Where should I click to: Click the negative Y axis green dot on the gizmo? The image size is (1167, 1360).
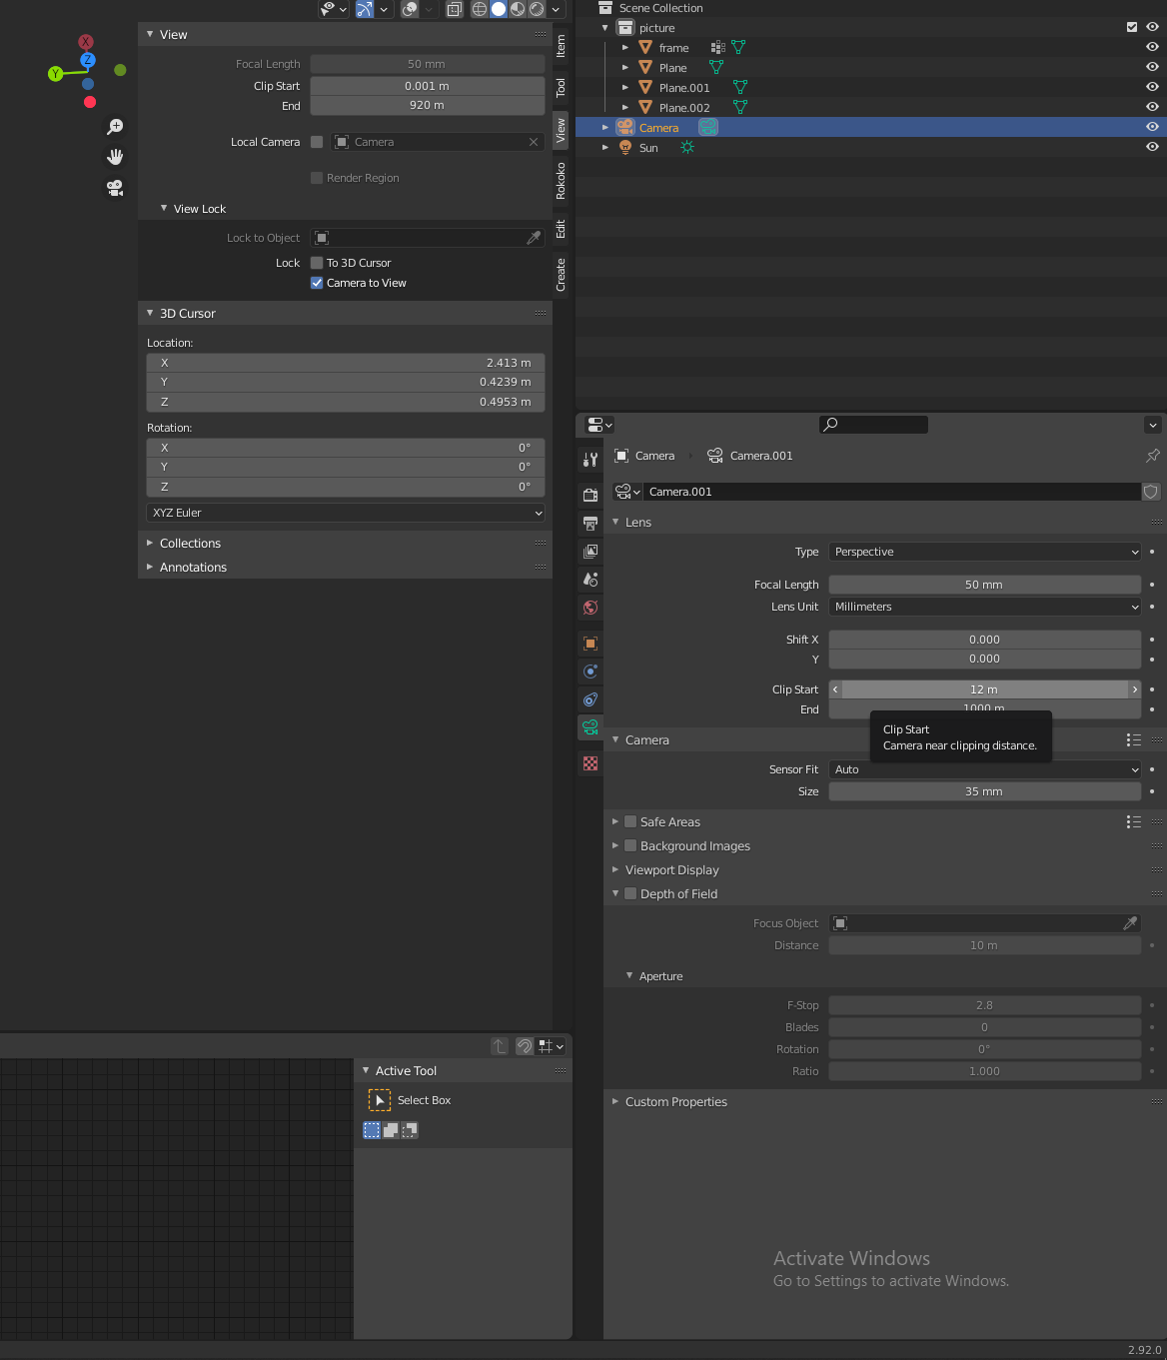[120, 70]
